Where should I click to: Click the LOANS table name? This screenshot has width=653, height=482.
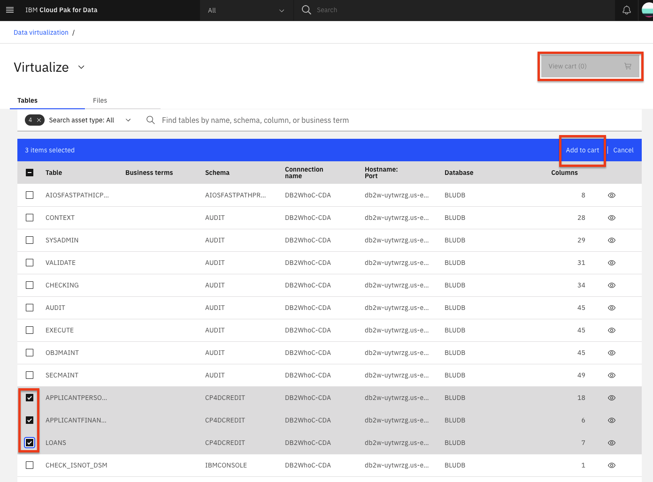pos(56,443)
